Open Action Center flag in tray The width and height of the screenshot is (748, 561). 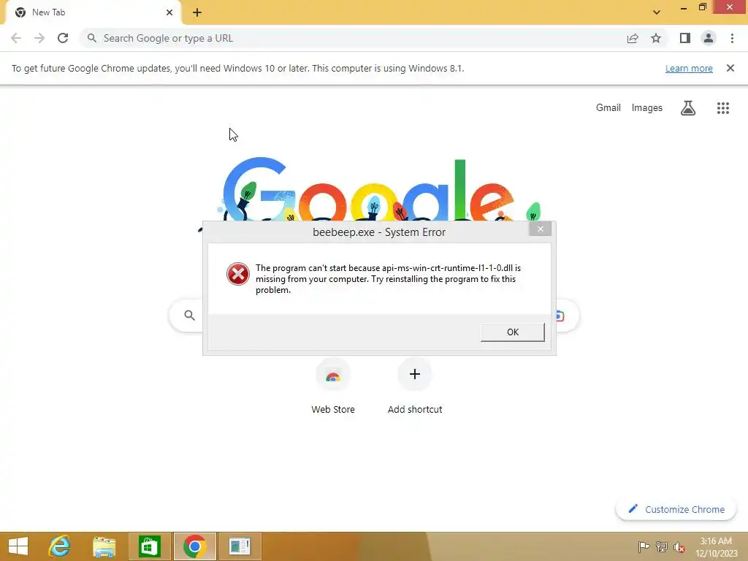coord(644,546)
